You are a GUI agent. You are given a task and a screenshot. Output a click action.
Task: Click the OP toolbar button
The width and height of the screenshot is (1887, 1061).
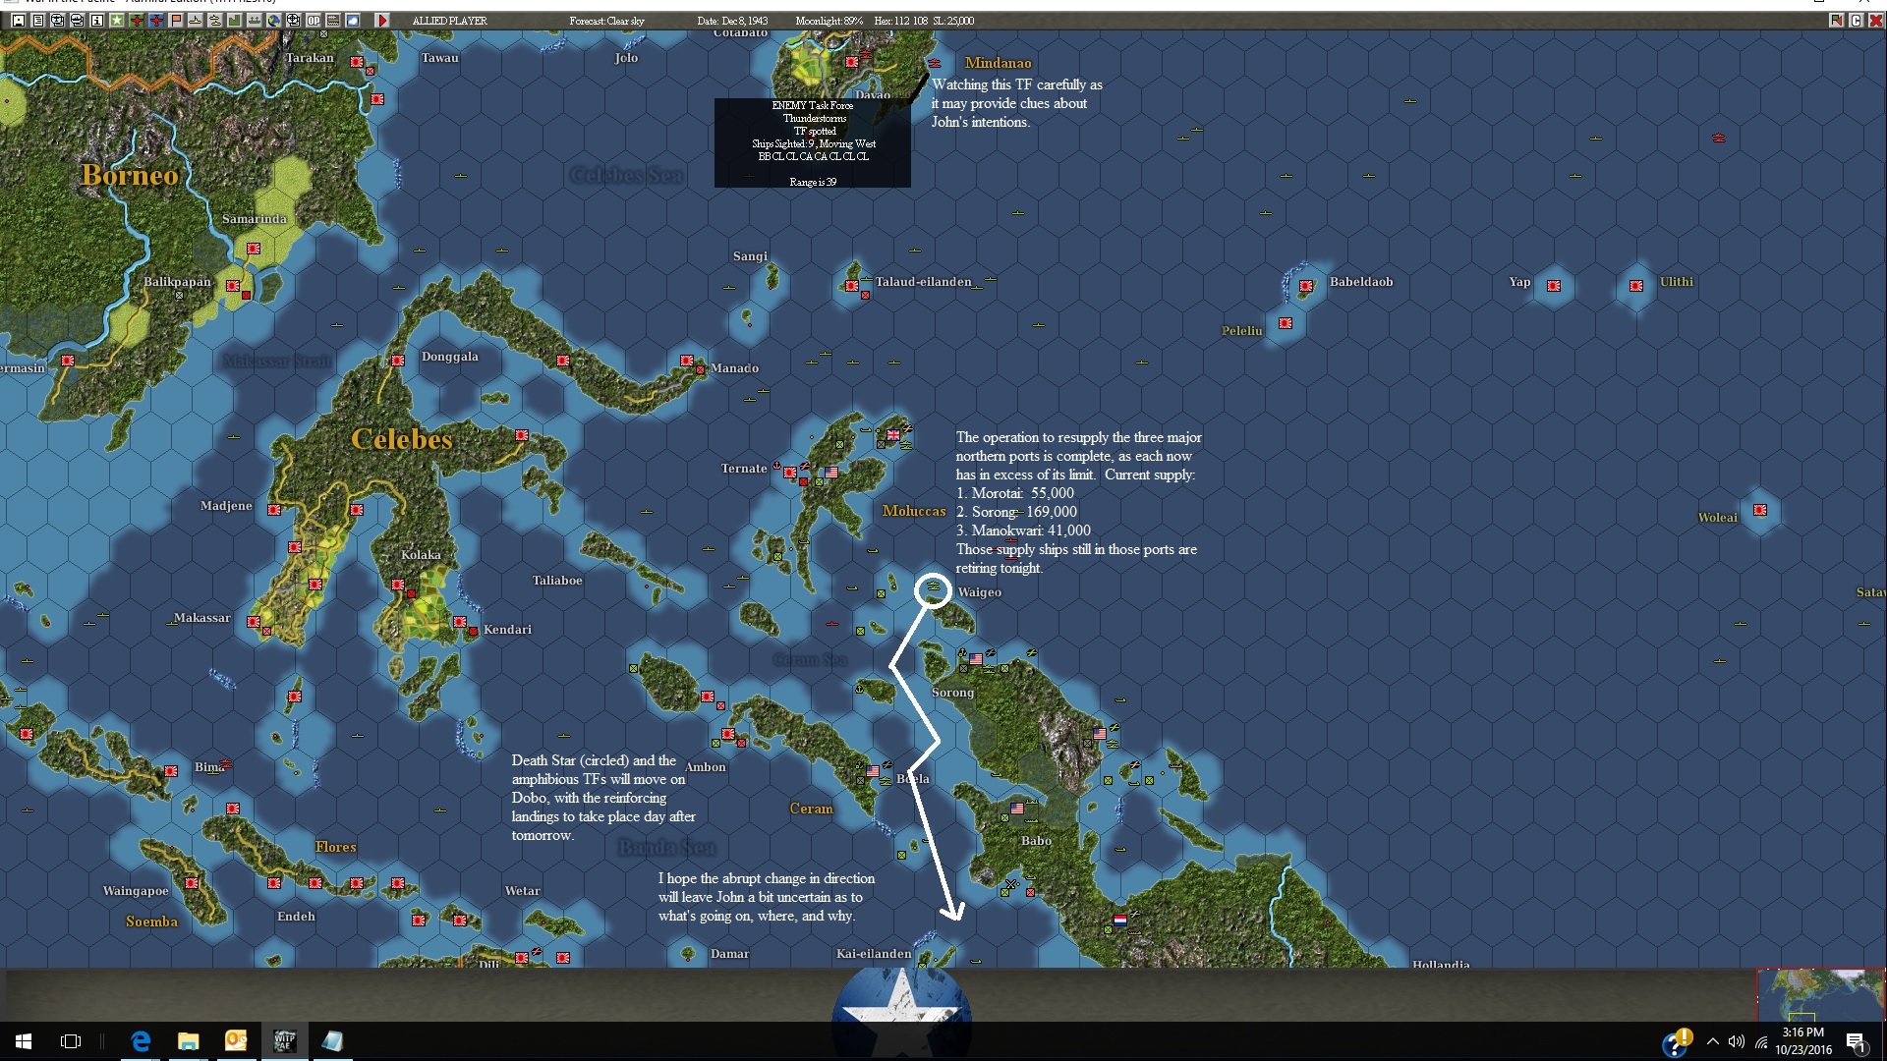click(x=313, y=20)
